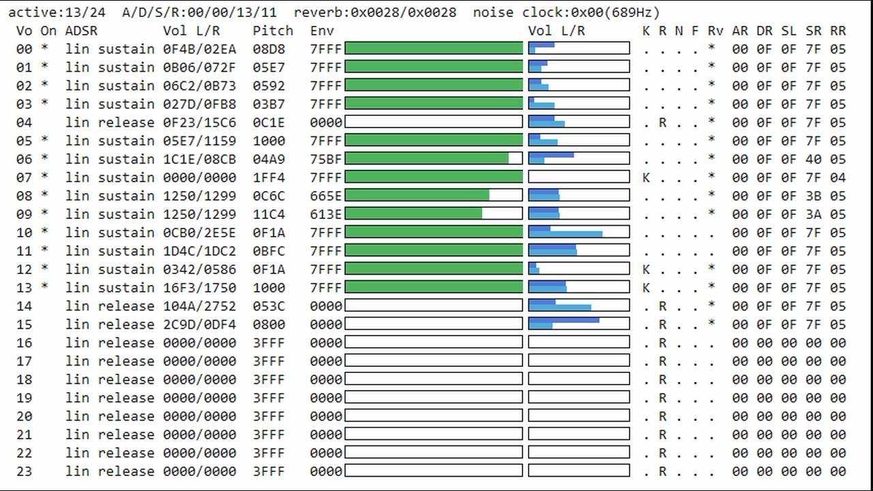Viewport: 873px width, 491px height.
Task: Select pitch value "11C4"
Action: pos(269,214)
